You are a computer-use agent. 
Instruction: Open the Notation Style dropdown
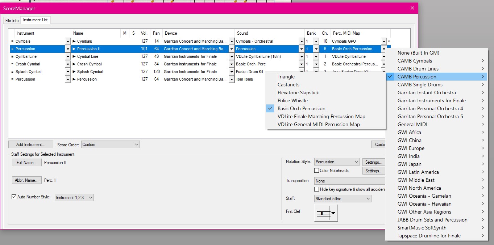click(x=337, y=162)
